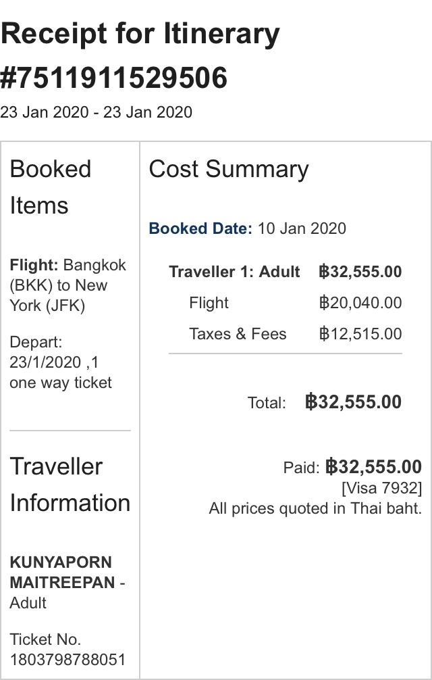The height and width of the screenshot is (680, 432).
Task: Click the Receipt for Itinerary heading
Action: [x=140, y=34]
